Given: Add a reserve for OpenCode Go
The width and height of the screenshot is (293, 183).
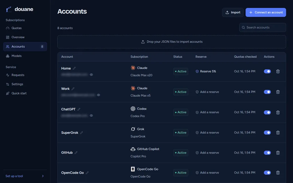Looking at the screenshot, I should [207, 173].
